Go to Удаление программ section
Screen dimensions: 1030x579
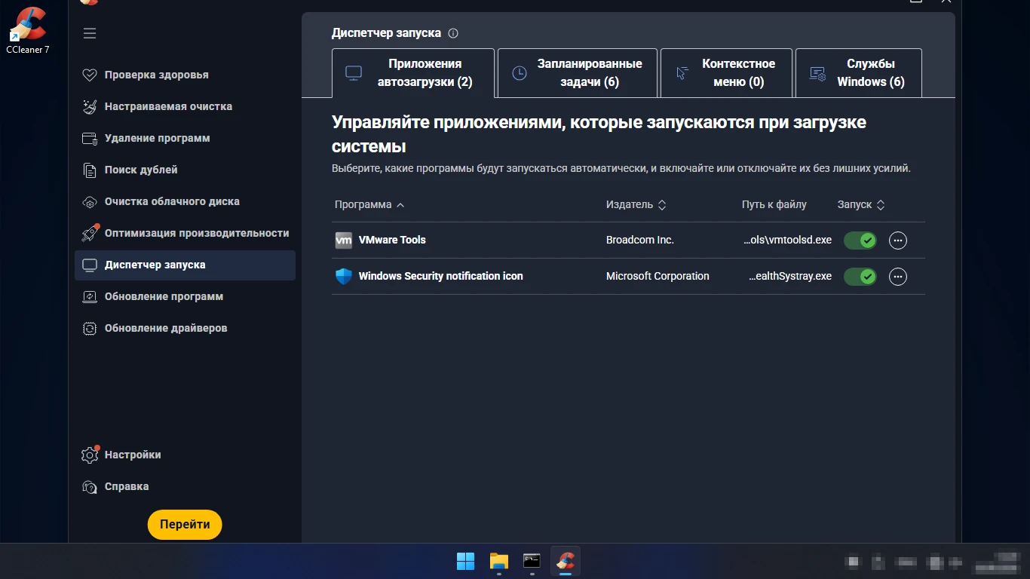coord(185,138)
